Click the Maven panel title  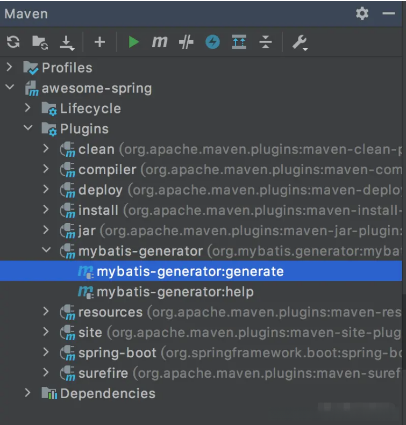click(x=26, y=14)
